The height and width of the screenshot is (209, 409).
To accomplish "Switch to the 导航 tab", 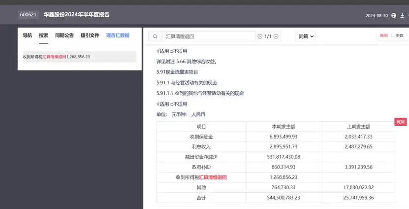I will (28, 35).
